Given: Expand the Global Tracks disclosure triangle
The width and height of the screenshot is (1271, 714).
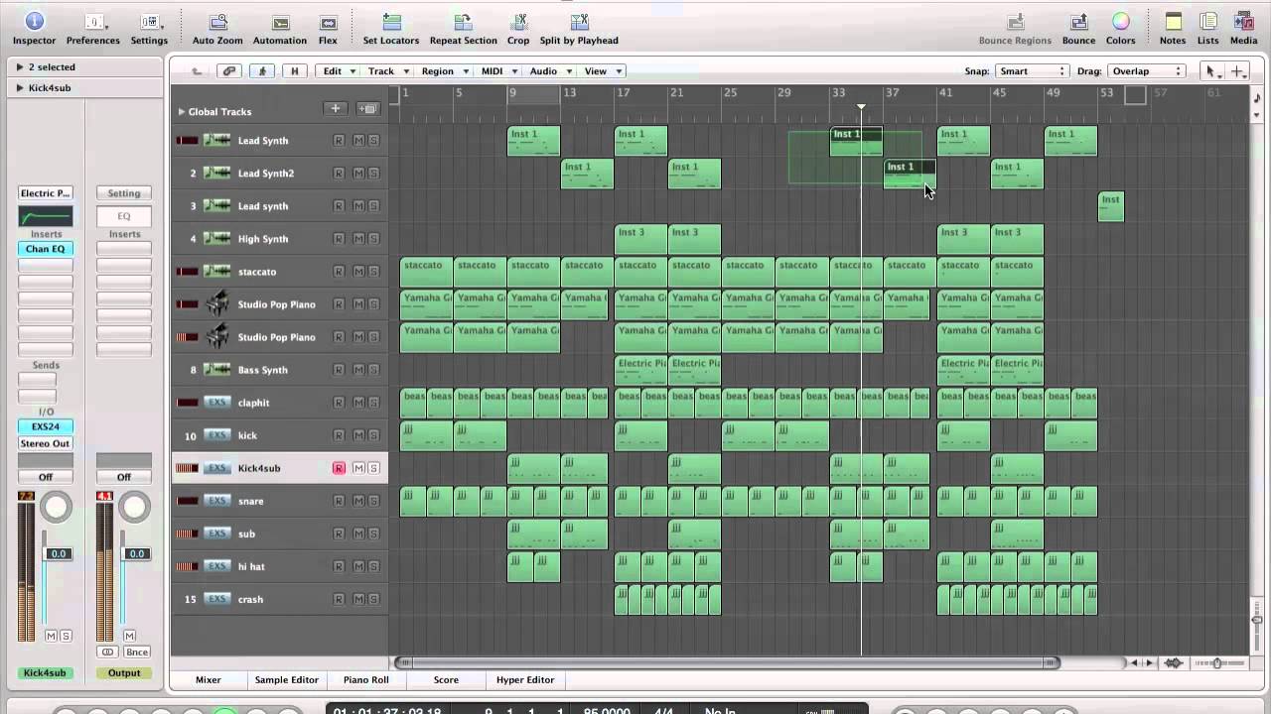Looking at the screenshot, I should click(x=182, y=111).
